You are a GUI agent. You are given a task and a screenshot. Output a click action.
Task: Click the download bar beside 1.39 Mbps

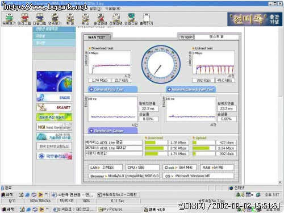(156, 143)
